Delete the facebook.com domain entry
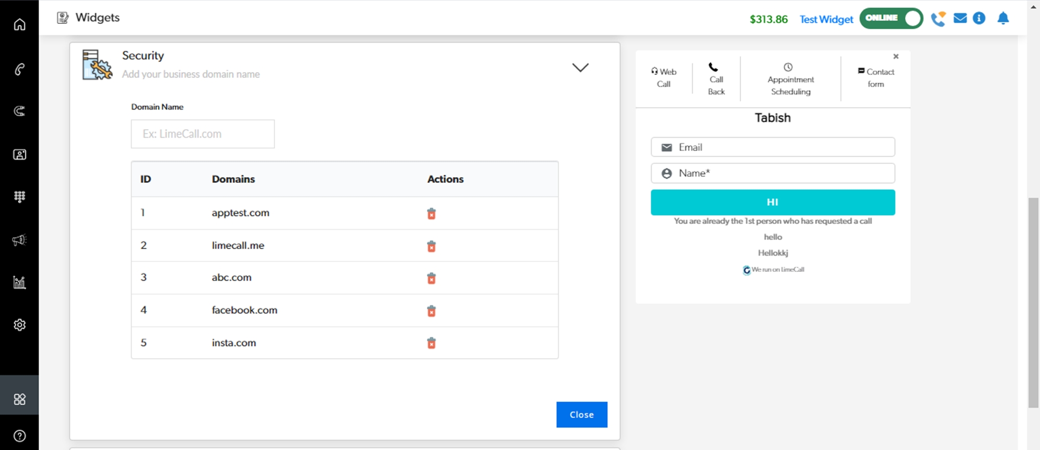Image resolution: width=1040 pixels, height=450 pixels. point(431,311)
